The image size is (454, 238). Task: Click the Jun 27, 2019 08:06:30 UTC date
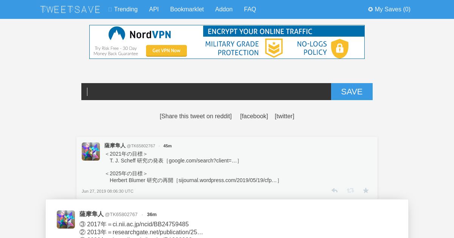(x=107, y=191)
